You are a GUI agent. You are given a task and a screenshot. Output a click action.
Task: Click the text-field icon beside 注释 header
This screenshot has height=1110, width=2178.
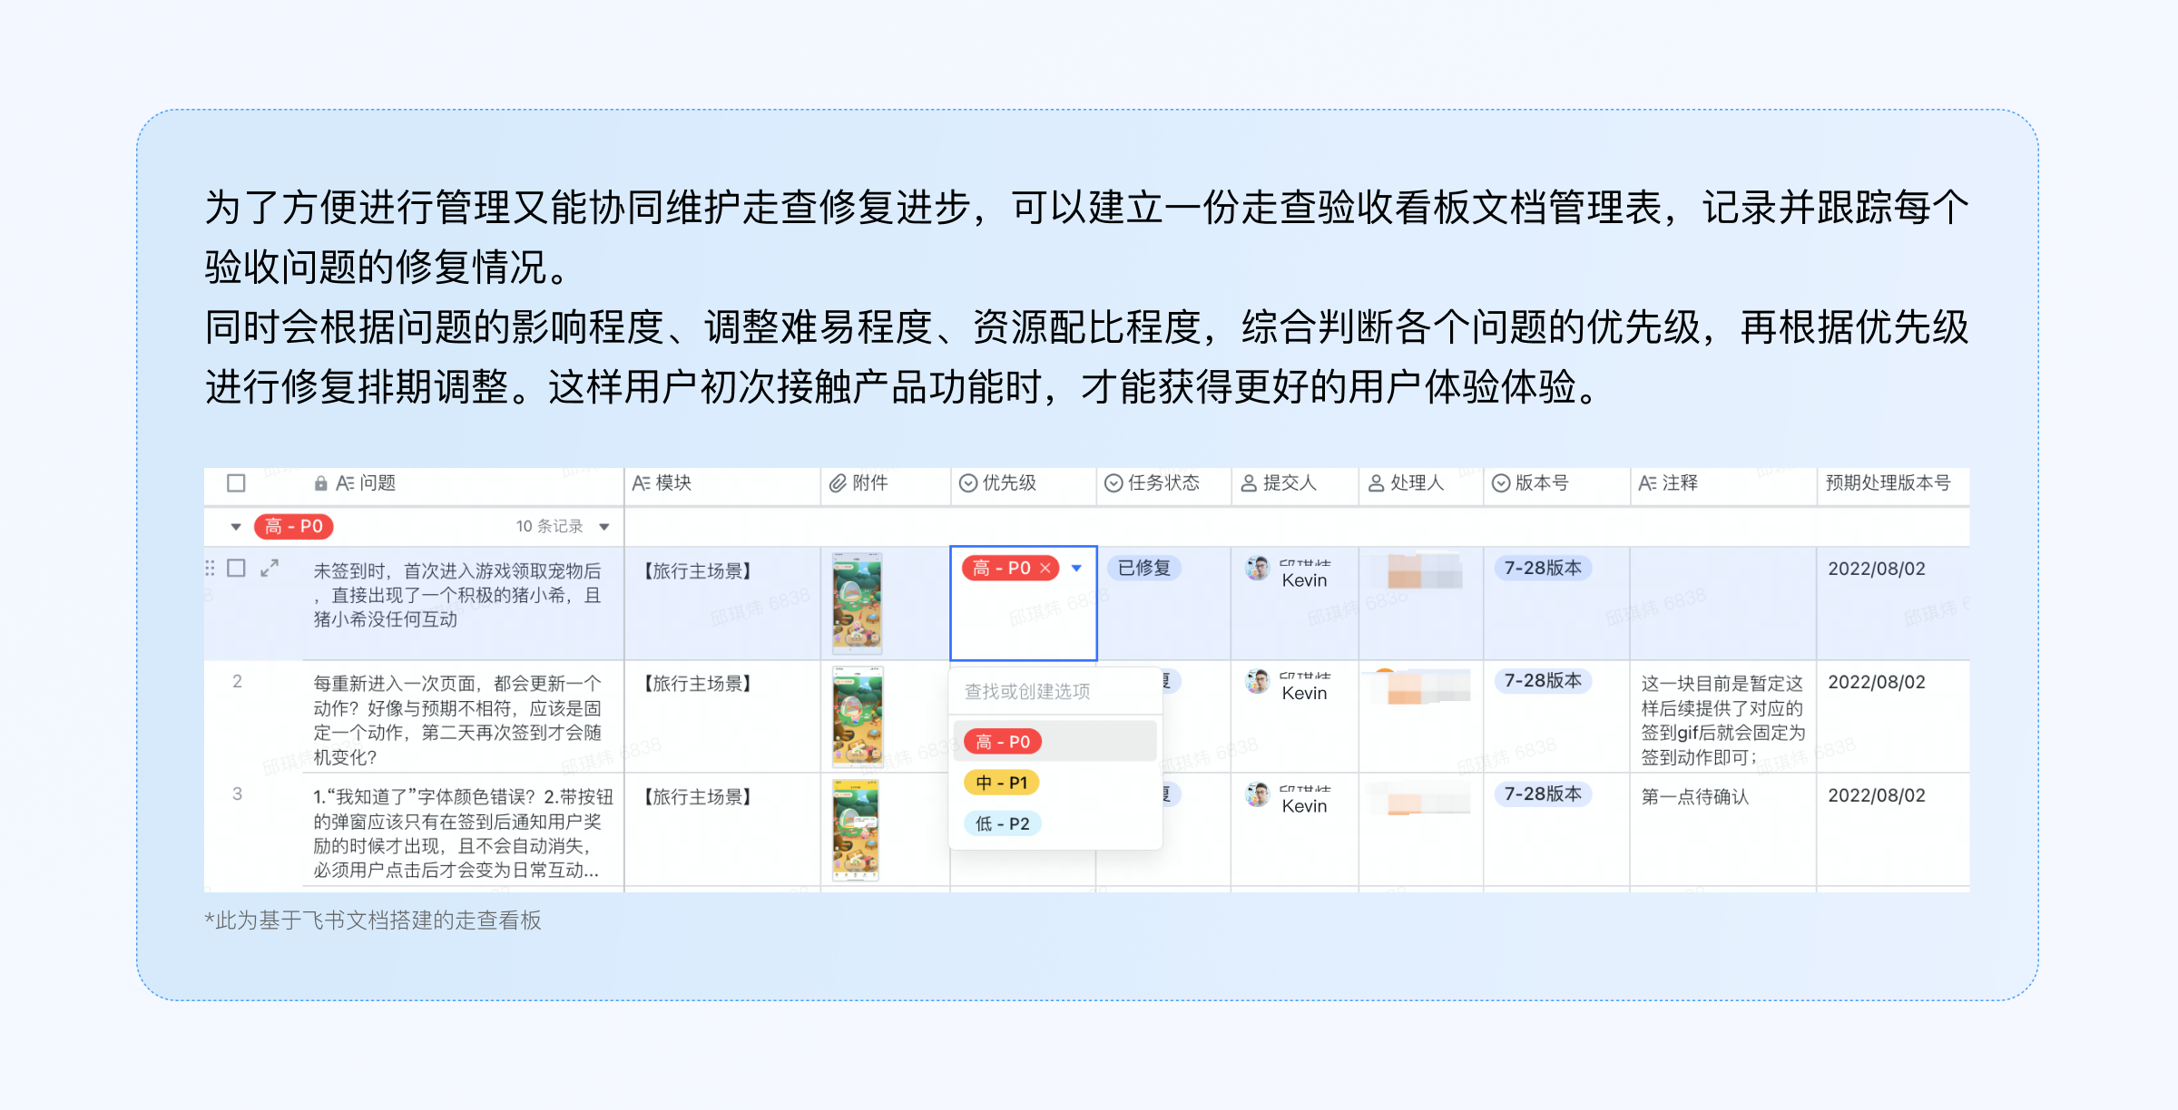click(1646, 483)
